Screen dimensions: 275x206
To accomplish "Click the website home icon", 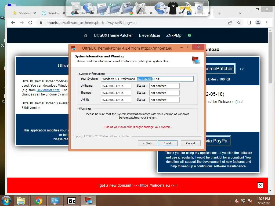I will click(86, 35).
